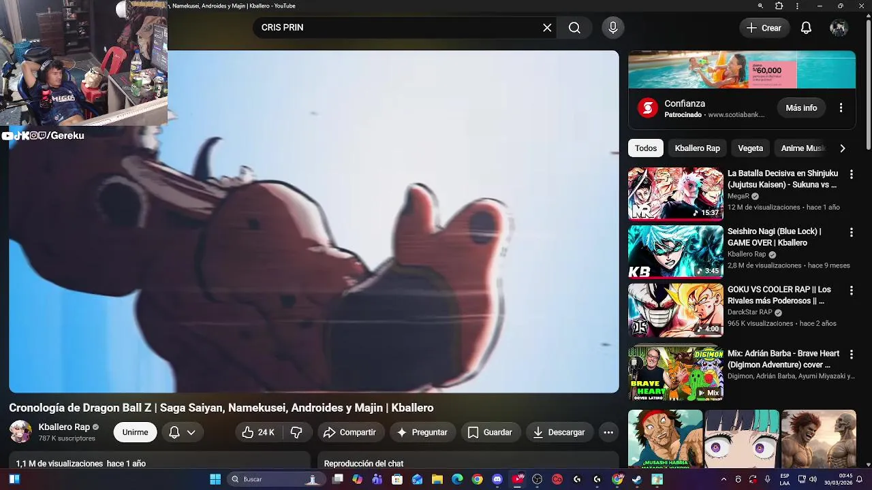872x490 pixels.
Task: Open Task View from the taskbar
Action: tap(337, 479)
